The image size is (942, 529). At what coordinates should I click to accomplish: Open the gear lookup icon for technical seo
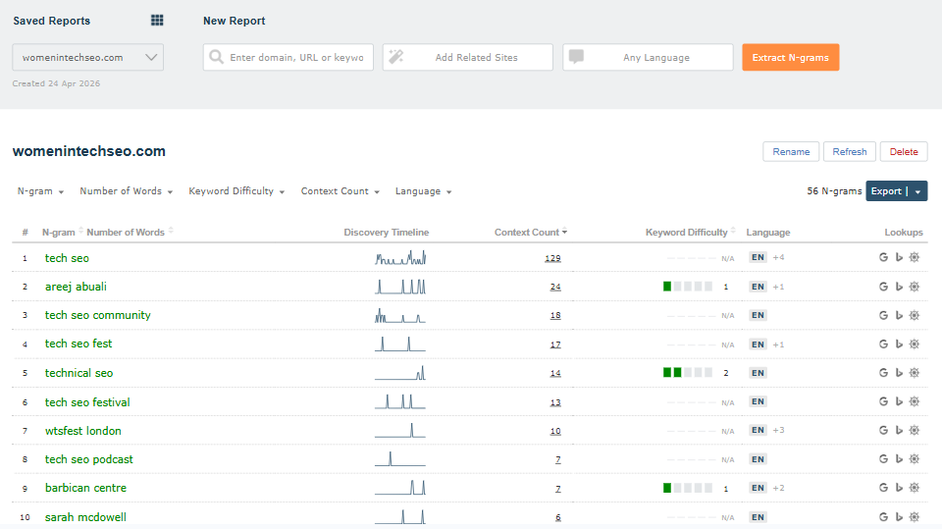click(x=915, y=373)
